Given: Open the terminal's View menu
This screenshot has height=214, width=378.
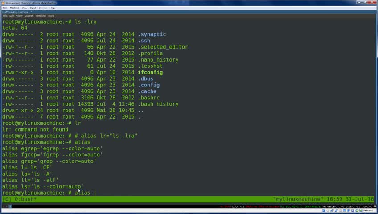Looking at the screenshot, I should click(x=19, y=16).
